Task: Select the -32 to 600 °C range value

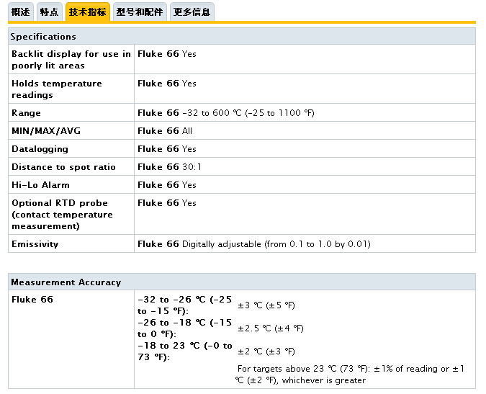Action: [x=248, y=113]
